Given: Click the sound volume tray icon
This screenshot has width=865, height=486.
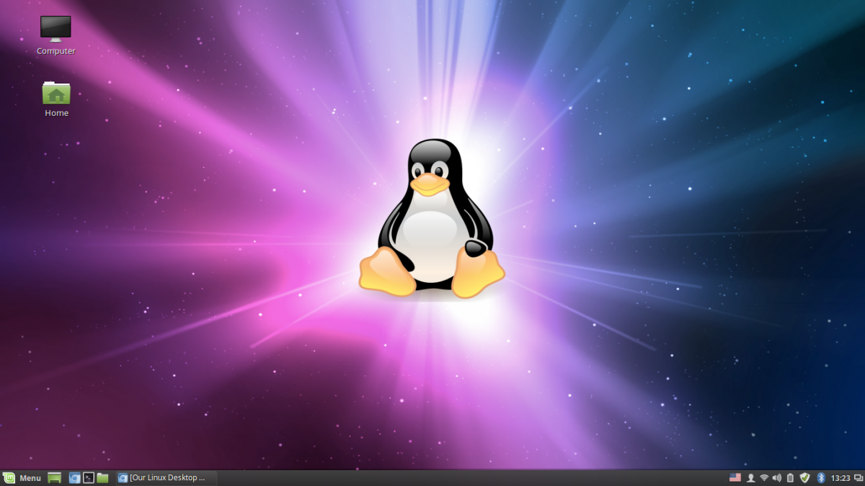Looking at the screenshot, I should pos(777,478).
